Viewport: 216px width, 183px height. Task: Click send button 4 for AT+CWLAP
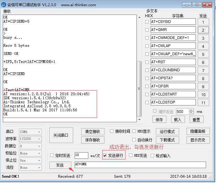tap(203, 46)
